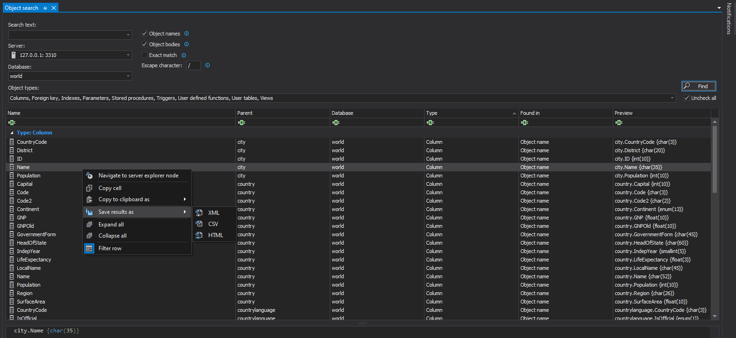Screen dimensions: 736x338
Task: Click the CSV export icon in submenu
Action: (x=199, y=224)
